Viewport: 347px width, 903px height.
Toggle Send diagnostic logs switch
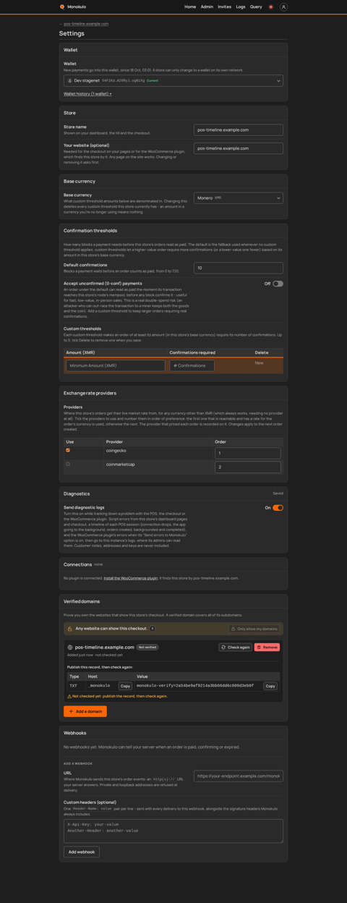278,508
